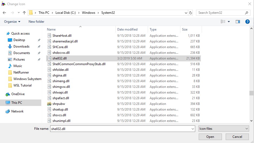Open recent locations dropdown arrow
This screenshot has height=143, width=254.
[19, 13]
